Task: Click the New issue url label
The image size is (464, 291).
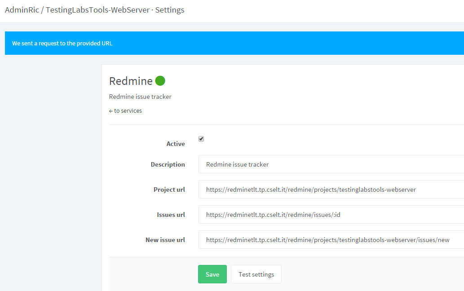Action: point(165,240)
